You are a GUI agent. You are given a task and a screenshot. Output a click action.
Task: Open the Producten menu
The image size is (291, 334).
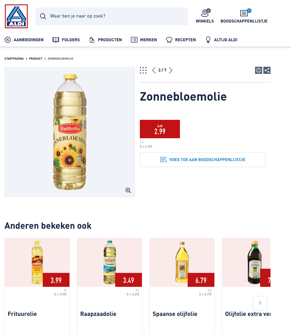click(x=105, y=40)
